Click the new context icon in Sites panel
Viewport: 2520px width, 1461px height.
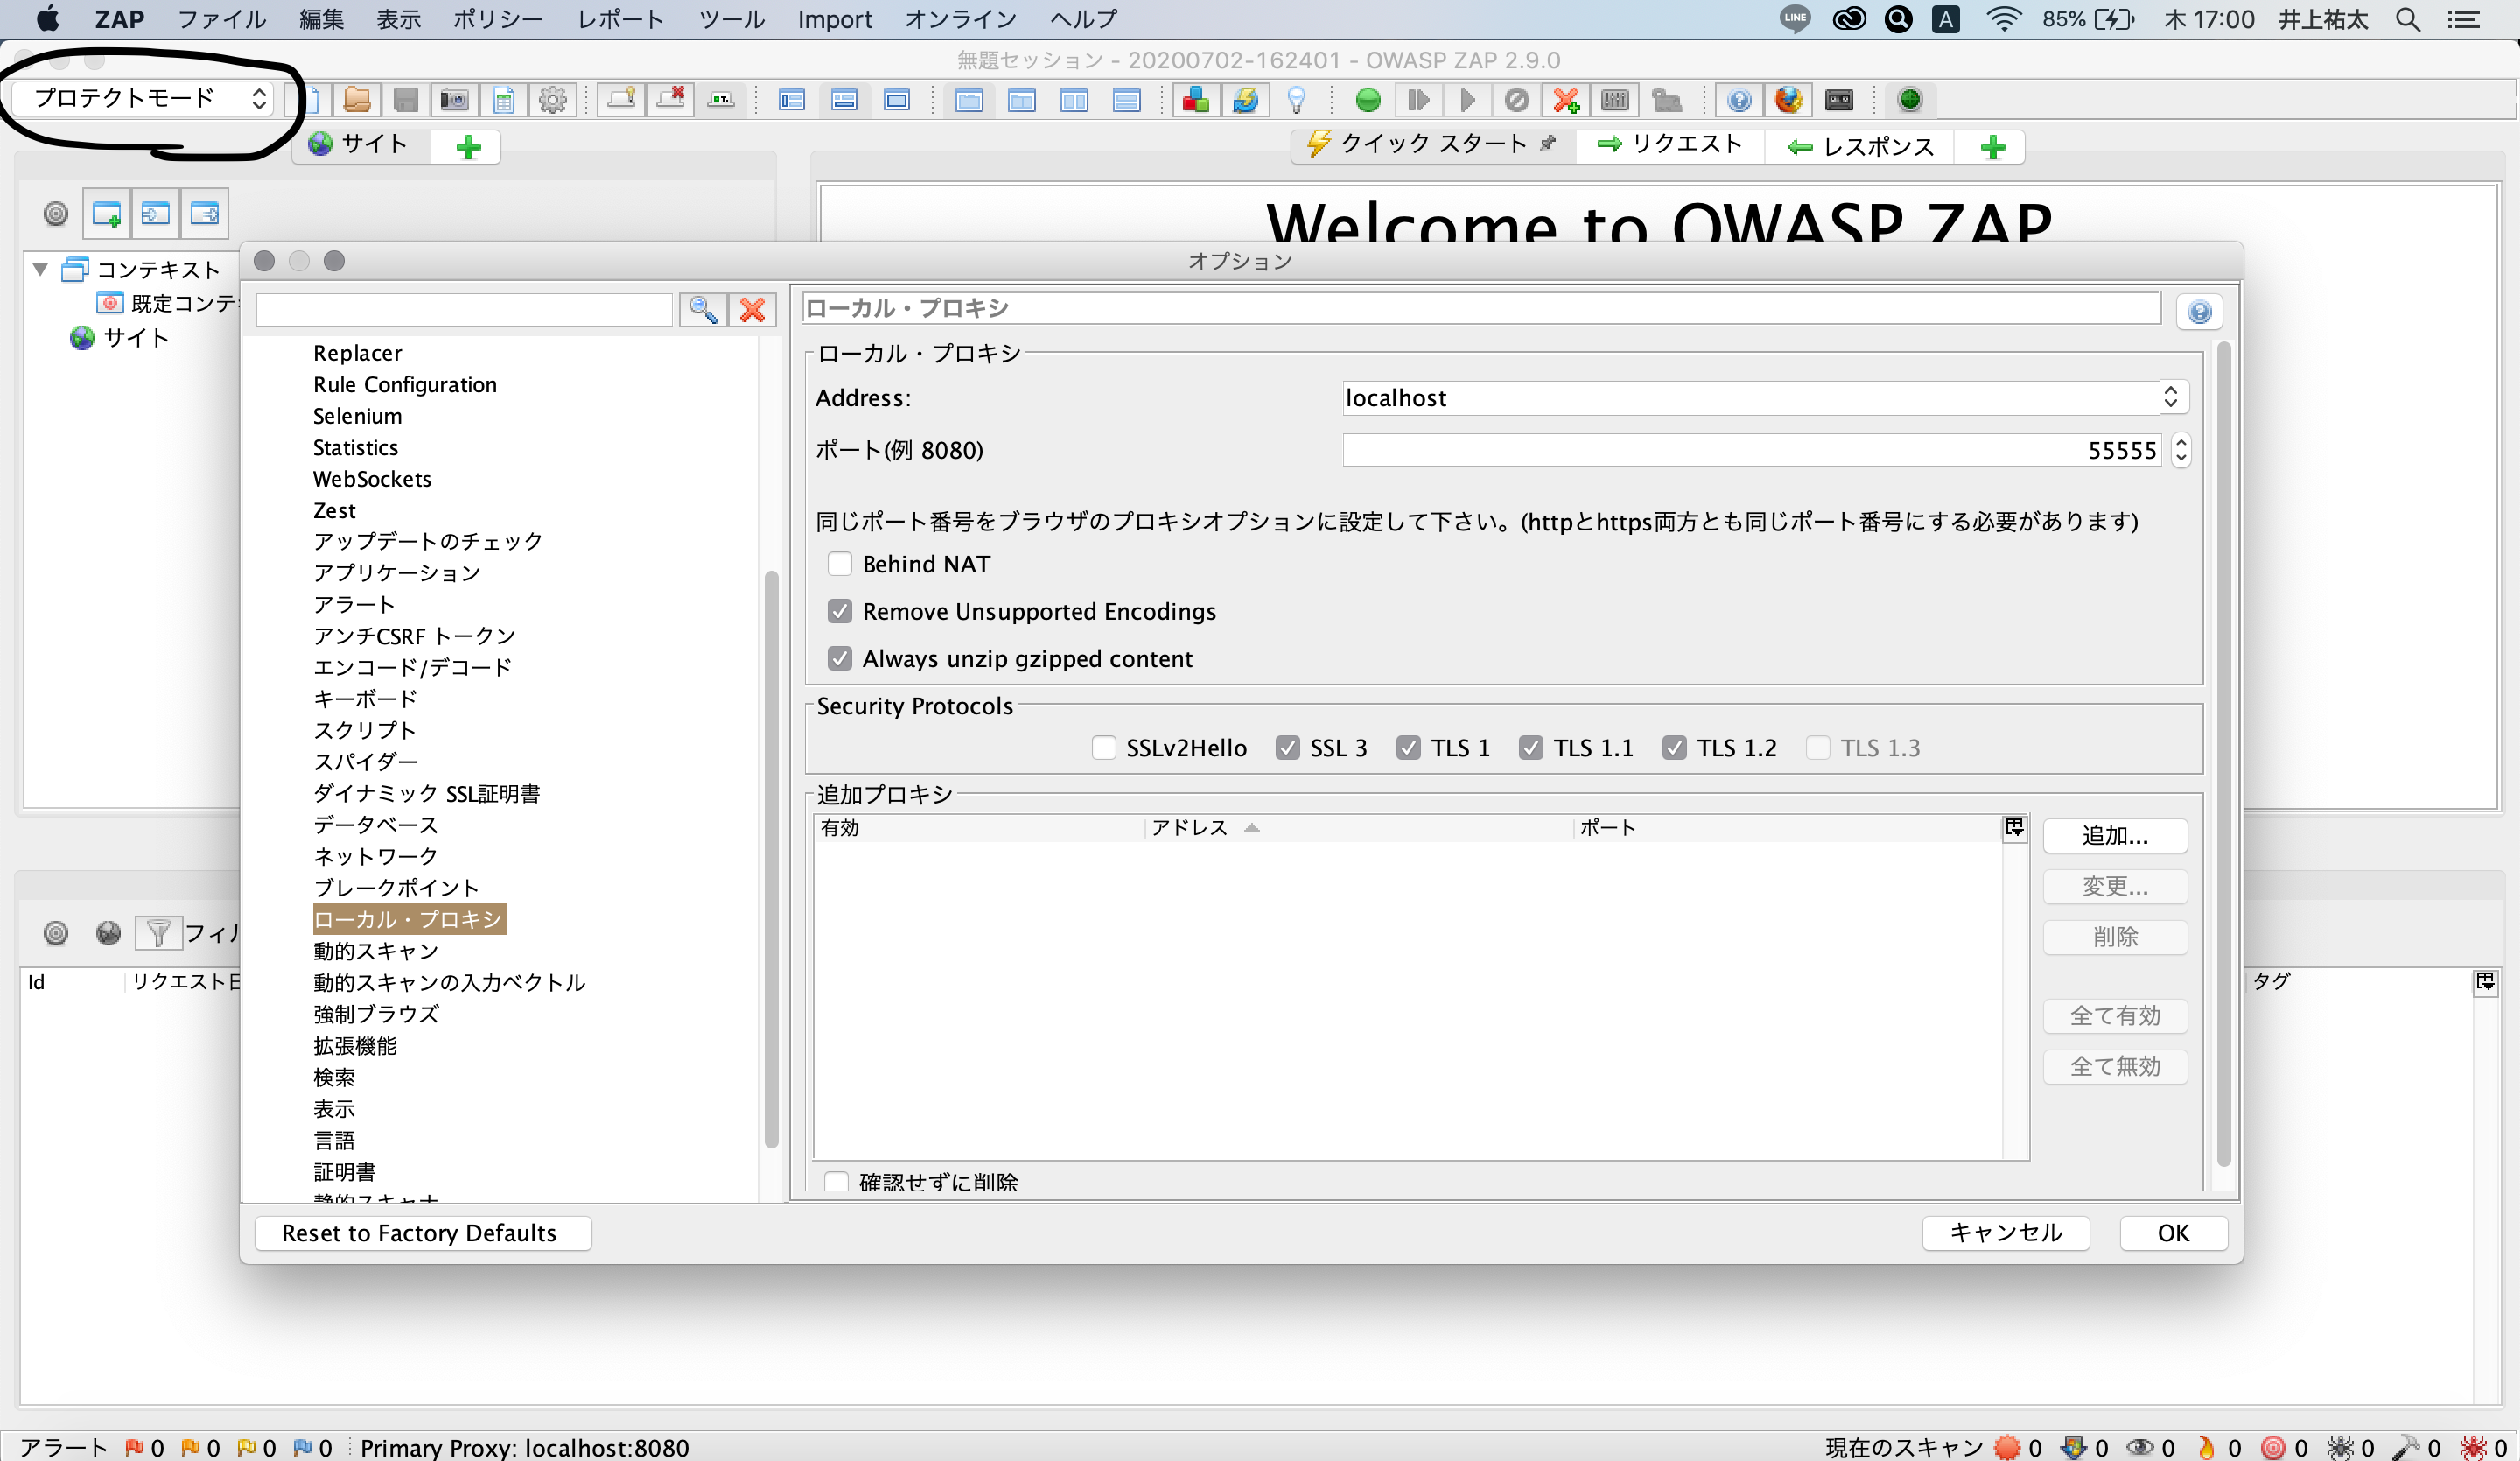(106, 213)
